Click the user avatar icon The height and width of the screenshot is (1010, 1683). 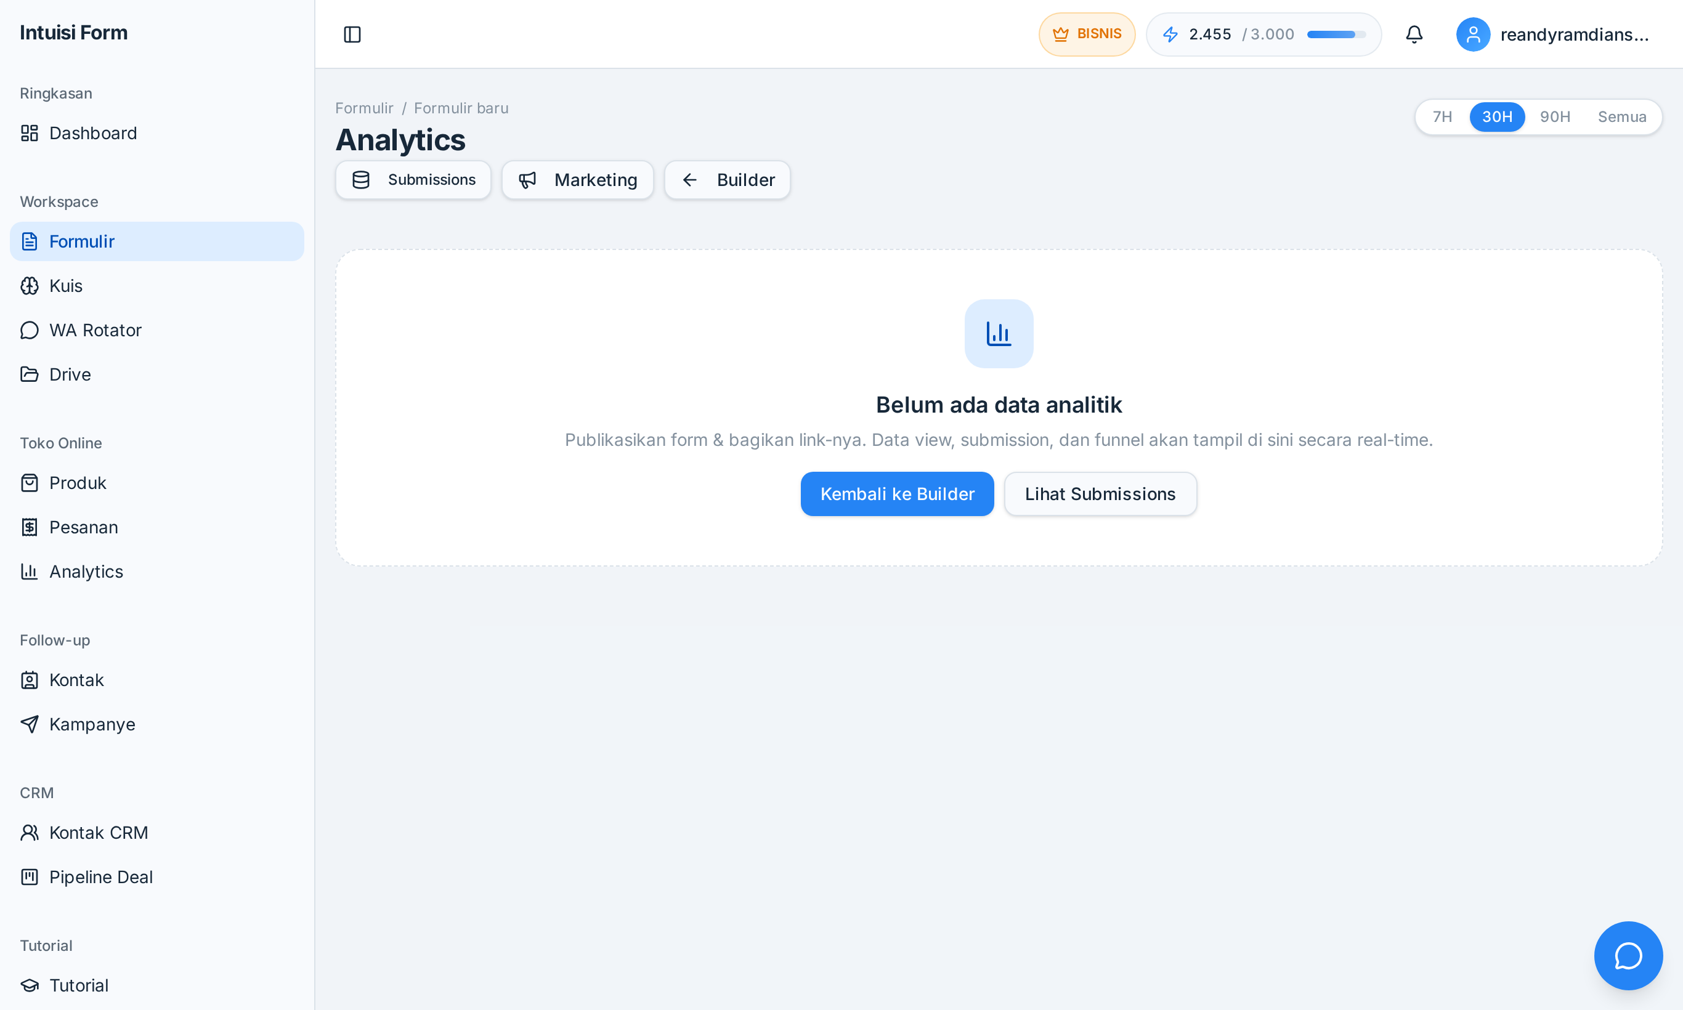[x=1472, y=34]
